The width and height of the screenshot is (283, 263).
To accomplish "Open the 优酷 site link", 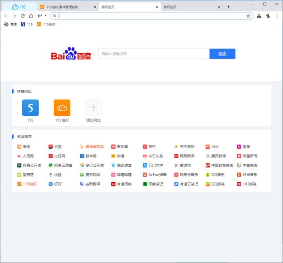I will click(x=55, y=175).
